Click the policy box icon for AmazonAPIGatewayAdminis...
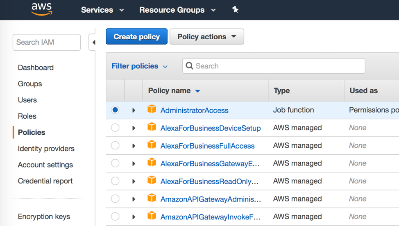 (152, 198)
